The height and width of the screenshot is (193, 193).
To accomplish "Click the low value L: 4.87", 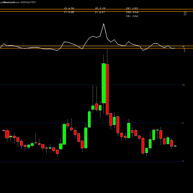I will (100, 12).
